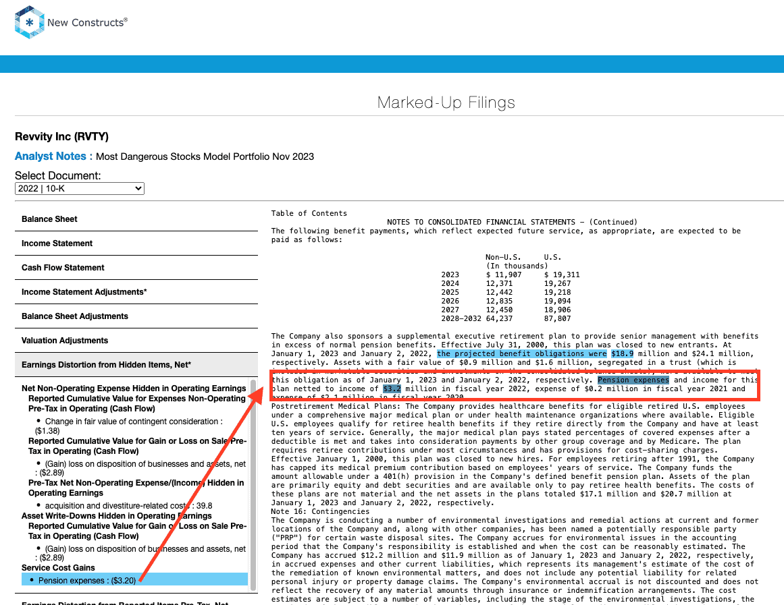Click the 87,807 table cell

(558, 319)
